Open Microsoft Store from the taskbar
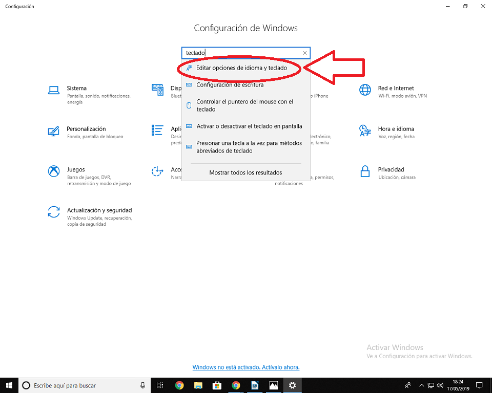492x393 pixels. click(217, 385)
